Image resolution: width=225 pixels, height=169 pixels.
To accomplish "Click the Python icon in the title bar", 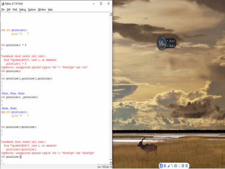I will (x=3, y=4).
